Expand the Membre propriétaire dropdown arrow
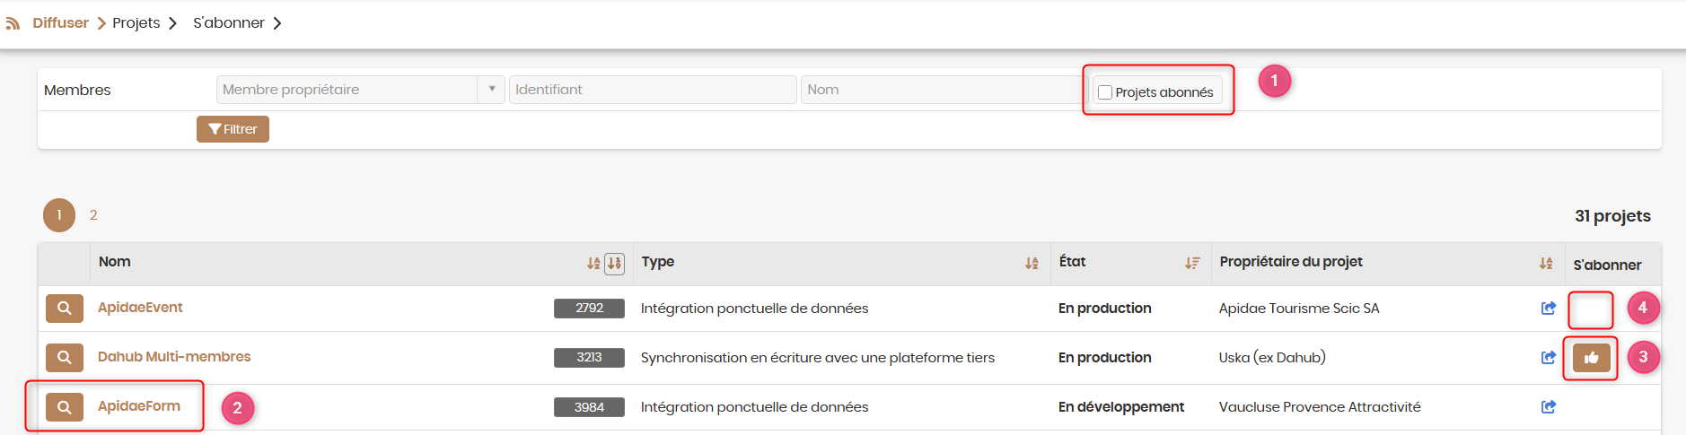Screen dimensions: 1686x435 492,89
